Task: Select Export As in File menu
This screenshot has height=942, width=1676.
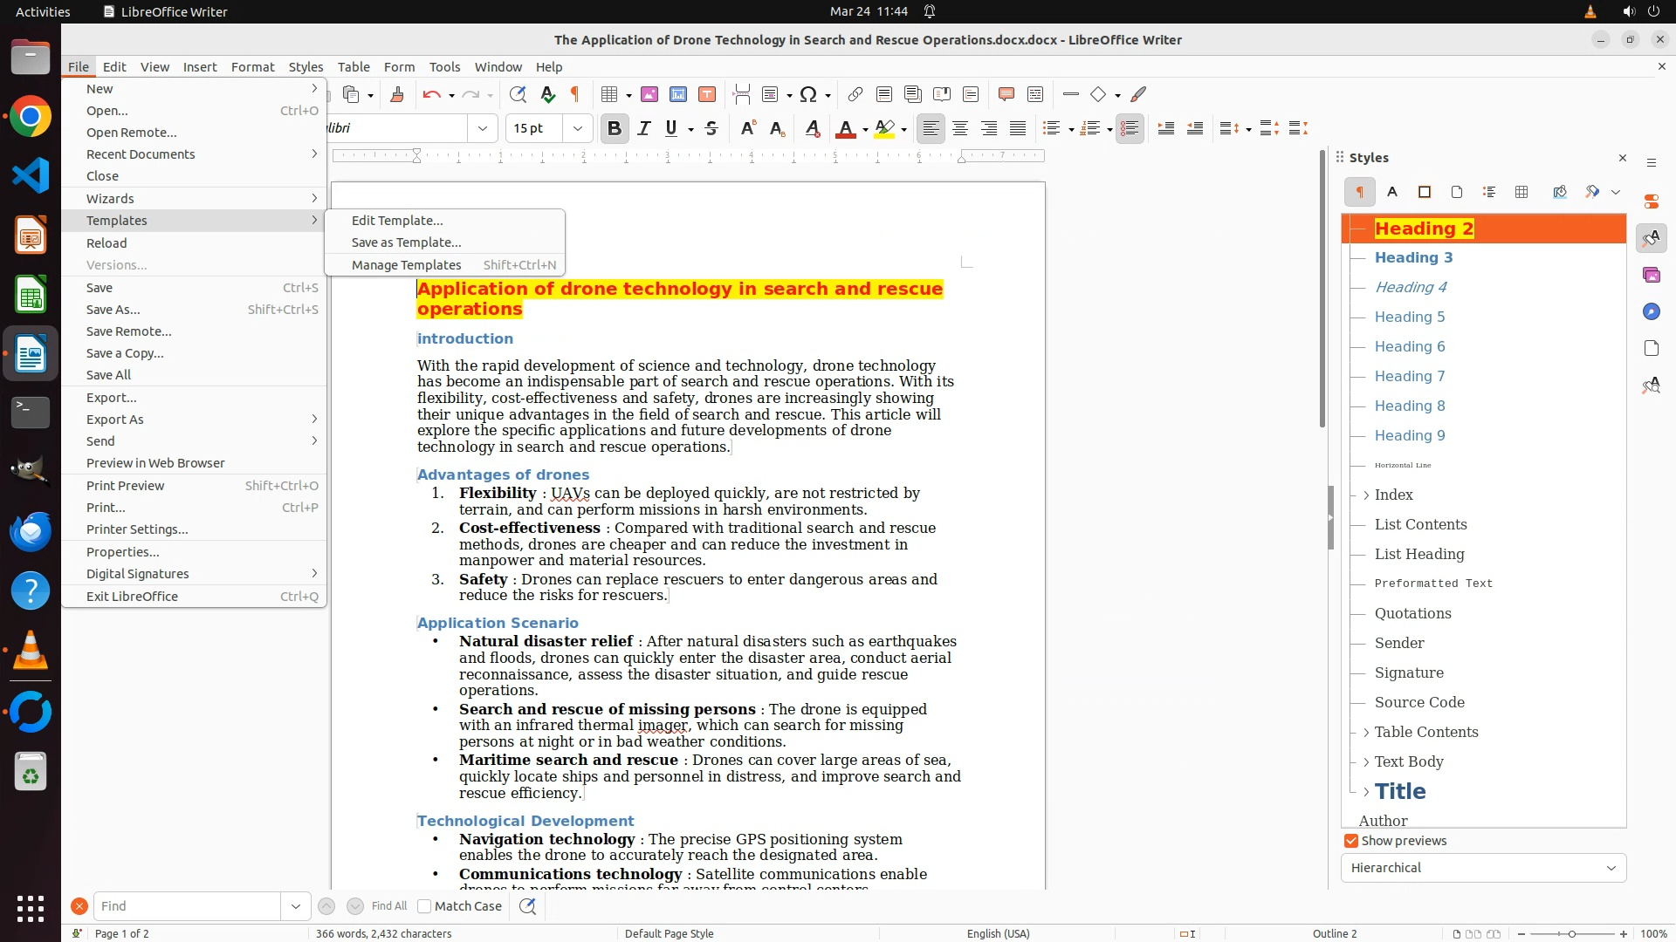Action: point(114,420)
